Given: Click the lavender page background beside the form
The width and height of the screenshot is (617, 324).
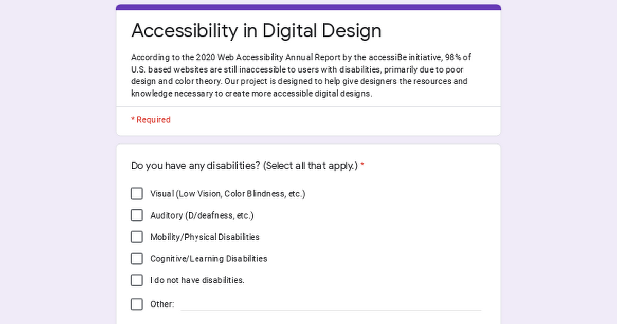Looking at the screenshot, I should coord(57,162).
